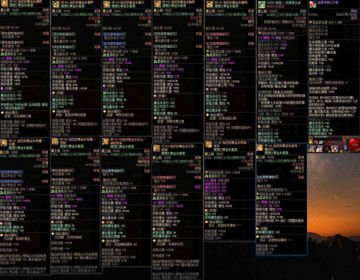The image size is (360, 280).
Task: Click the 腊雪寻梅之冷香 title icon
Action: point(312,4)
